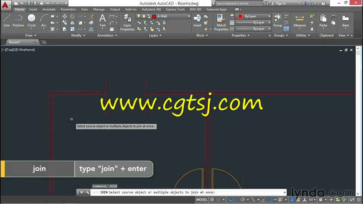Open the Insert ribbon tab

(x=33, y=9)
